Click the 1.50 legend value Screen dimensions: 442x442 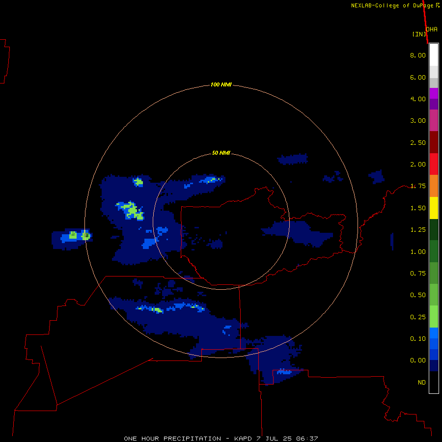(x=418, y=208)
